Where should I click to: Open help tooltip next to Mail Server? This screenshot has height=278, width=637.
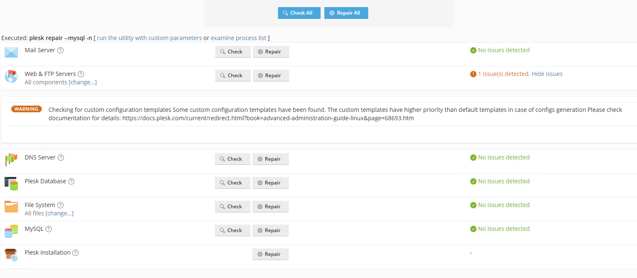pyautogui.click(x=60, y=51)
